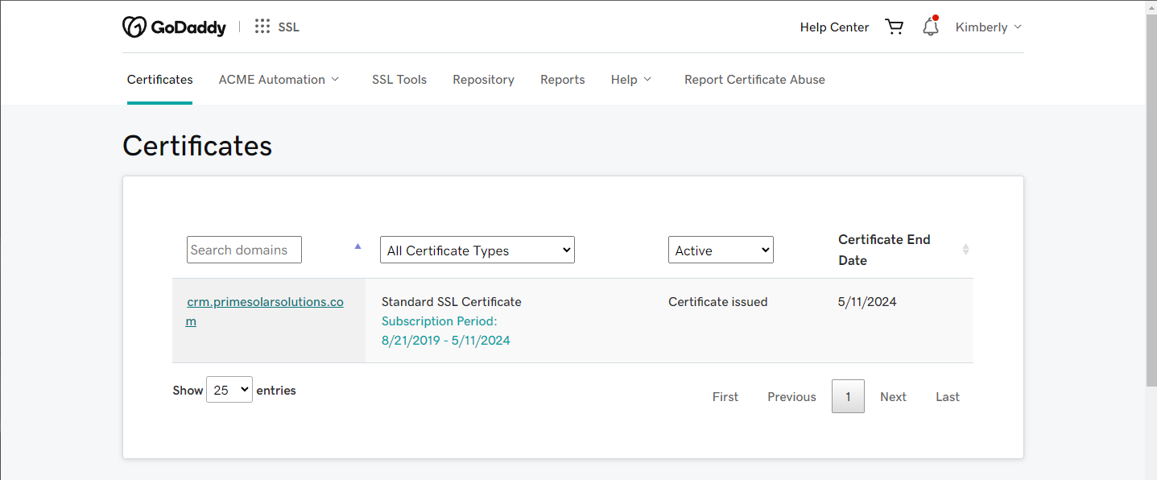Click the GoDaddy logo
The image size is (1157, 480).
click(174, 27)
